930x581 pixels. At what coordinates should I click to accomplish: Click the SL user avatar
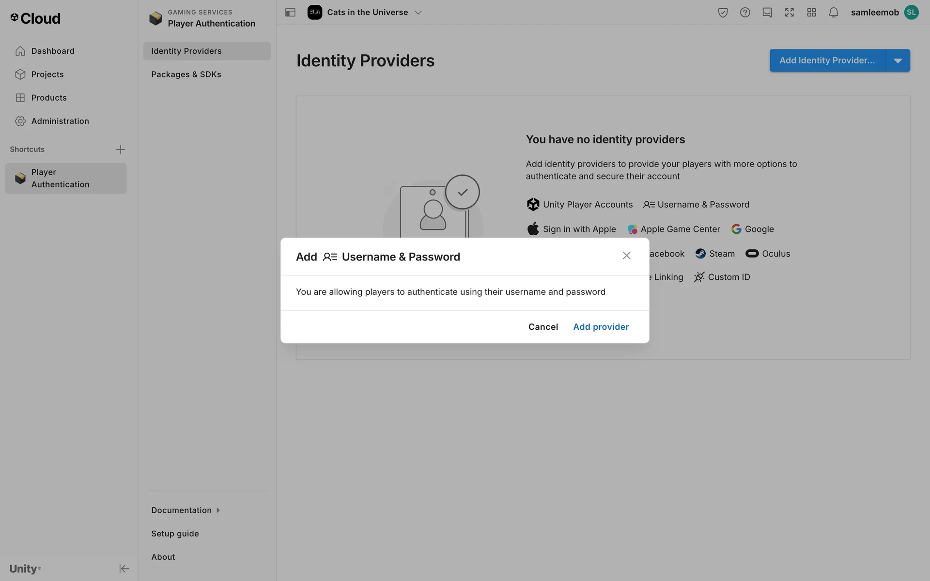(912, 13)
